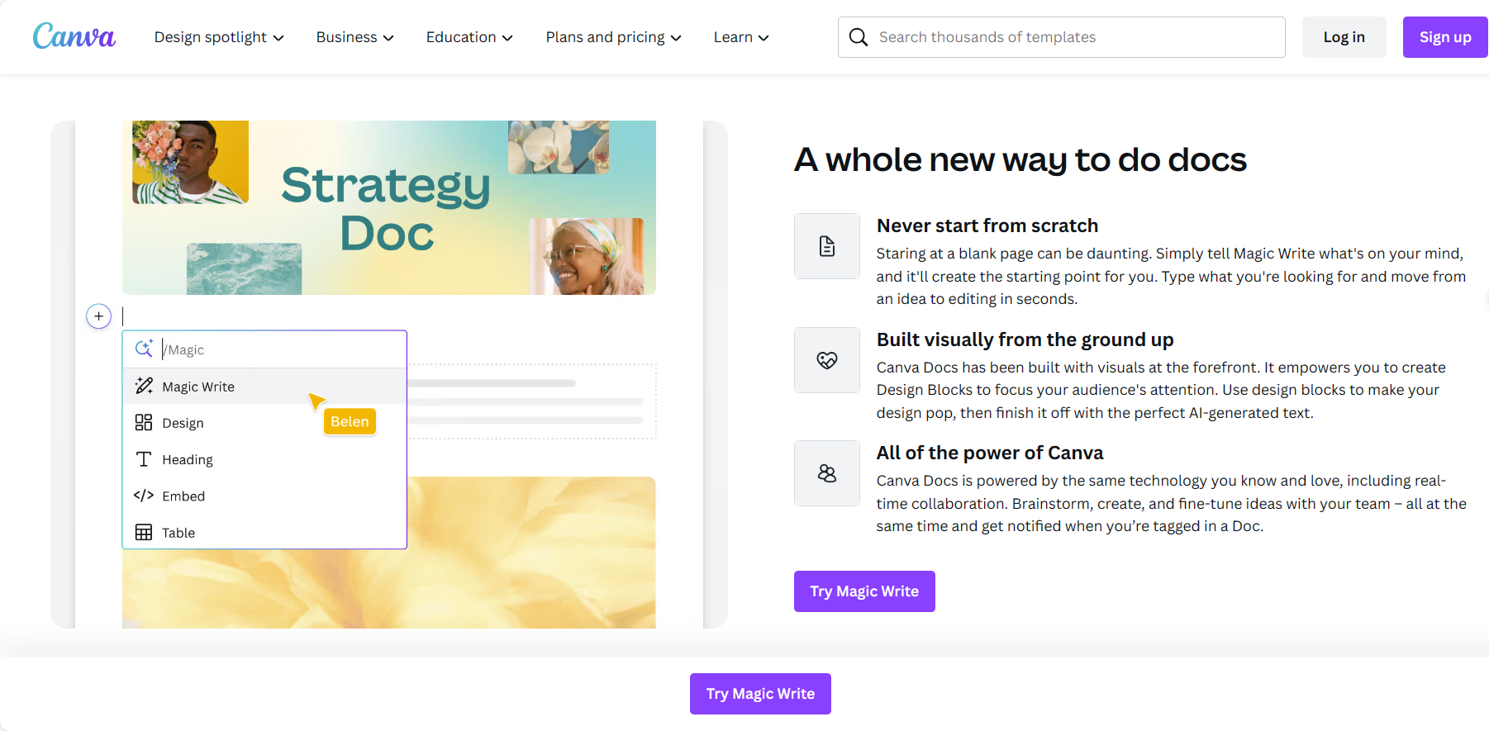Click the people icon beside All of the power

[827, 473]
